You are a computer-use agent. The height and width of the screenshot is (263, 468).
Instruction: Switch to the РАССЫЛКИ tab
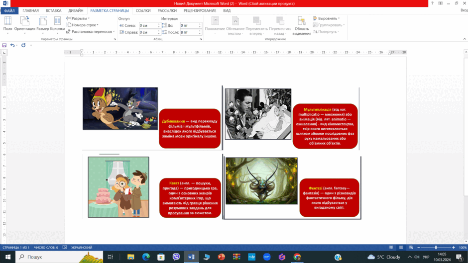(x=167, y=10)
